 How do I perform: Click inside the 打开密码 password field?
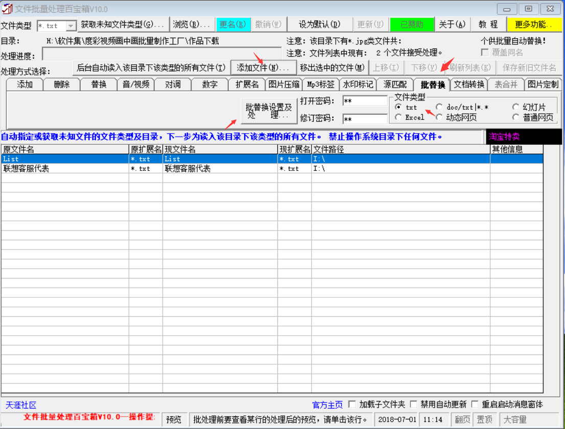pos(364,101)
